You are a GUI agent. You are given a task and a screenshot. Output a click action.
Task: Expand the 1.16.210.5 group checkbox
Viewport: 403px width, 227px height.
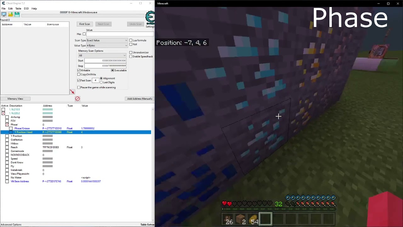(3, 109)
